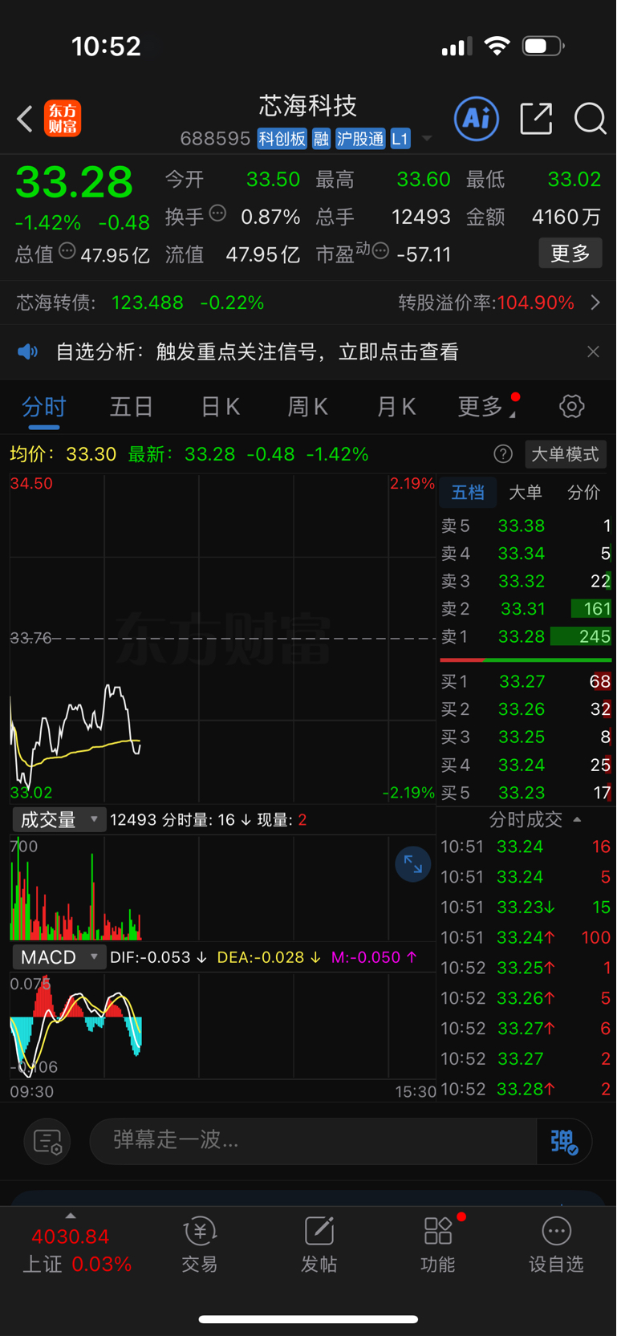Tap the MACD histogram chart
Screen dimensions: 617x1336
[222, 1025]
